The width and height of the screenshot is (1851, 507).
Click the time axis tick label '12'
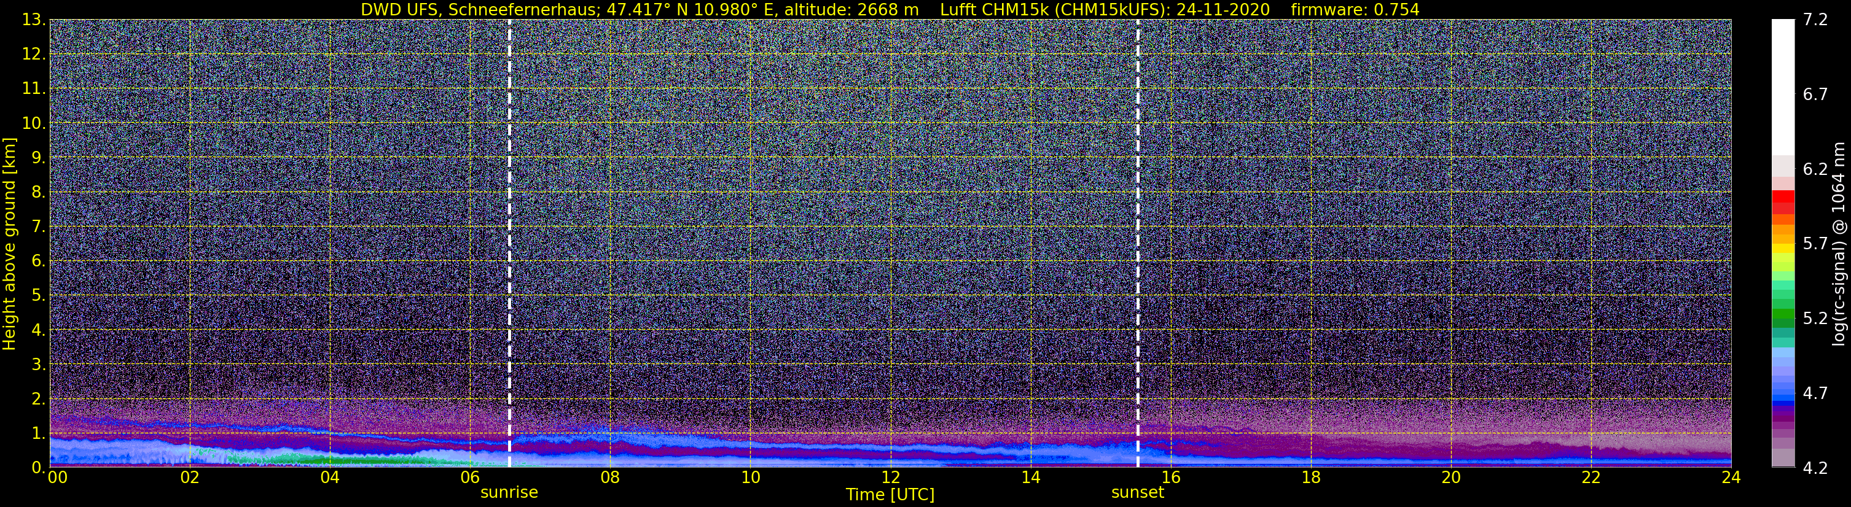(890, 478)
